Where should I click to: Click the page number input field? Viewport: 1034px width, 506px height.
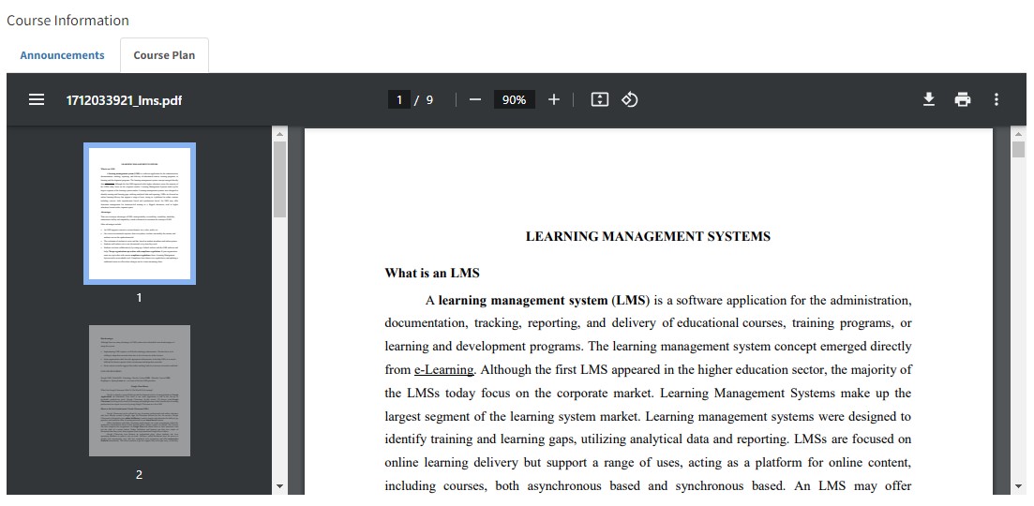click(399, 99)
